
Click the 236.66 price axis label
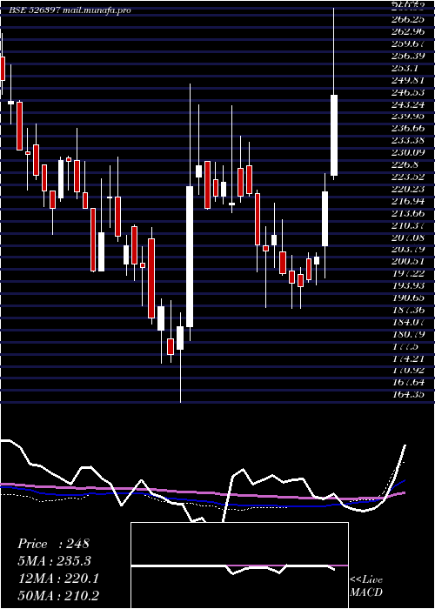pos(409,128)
